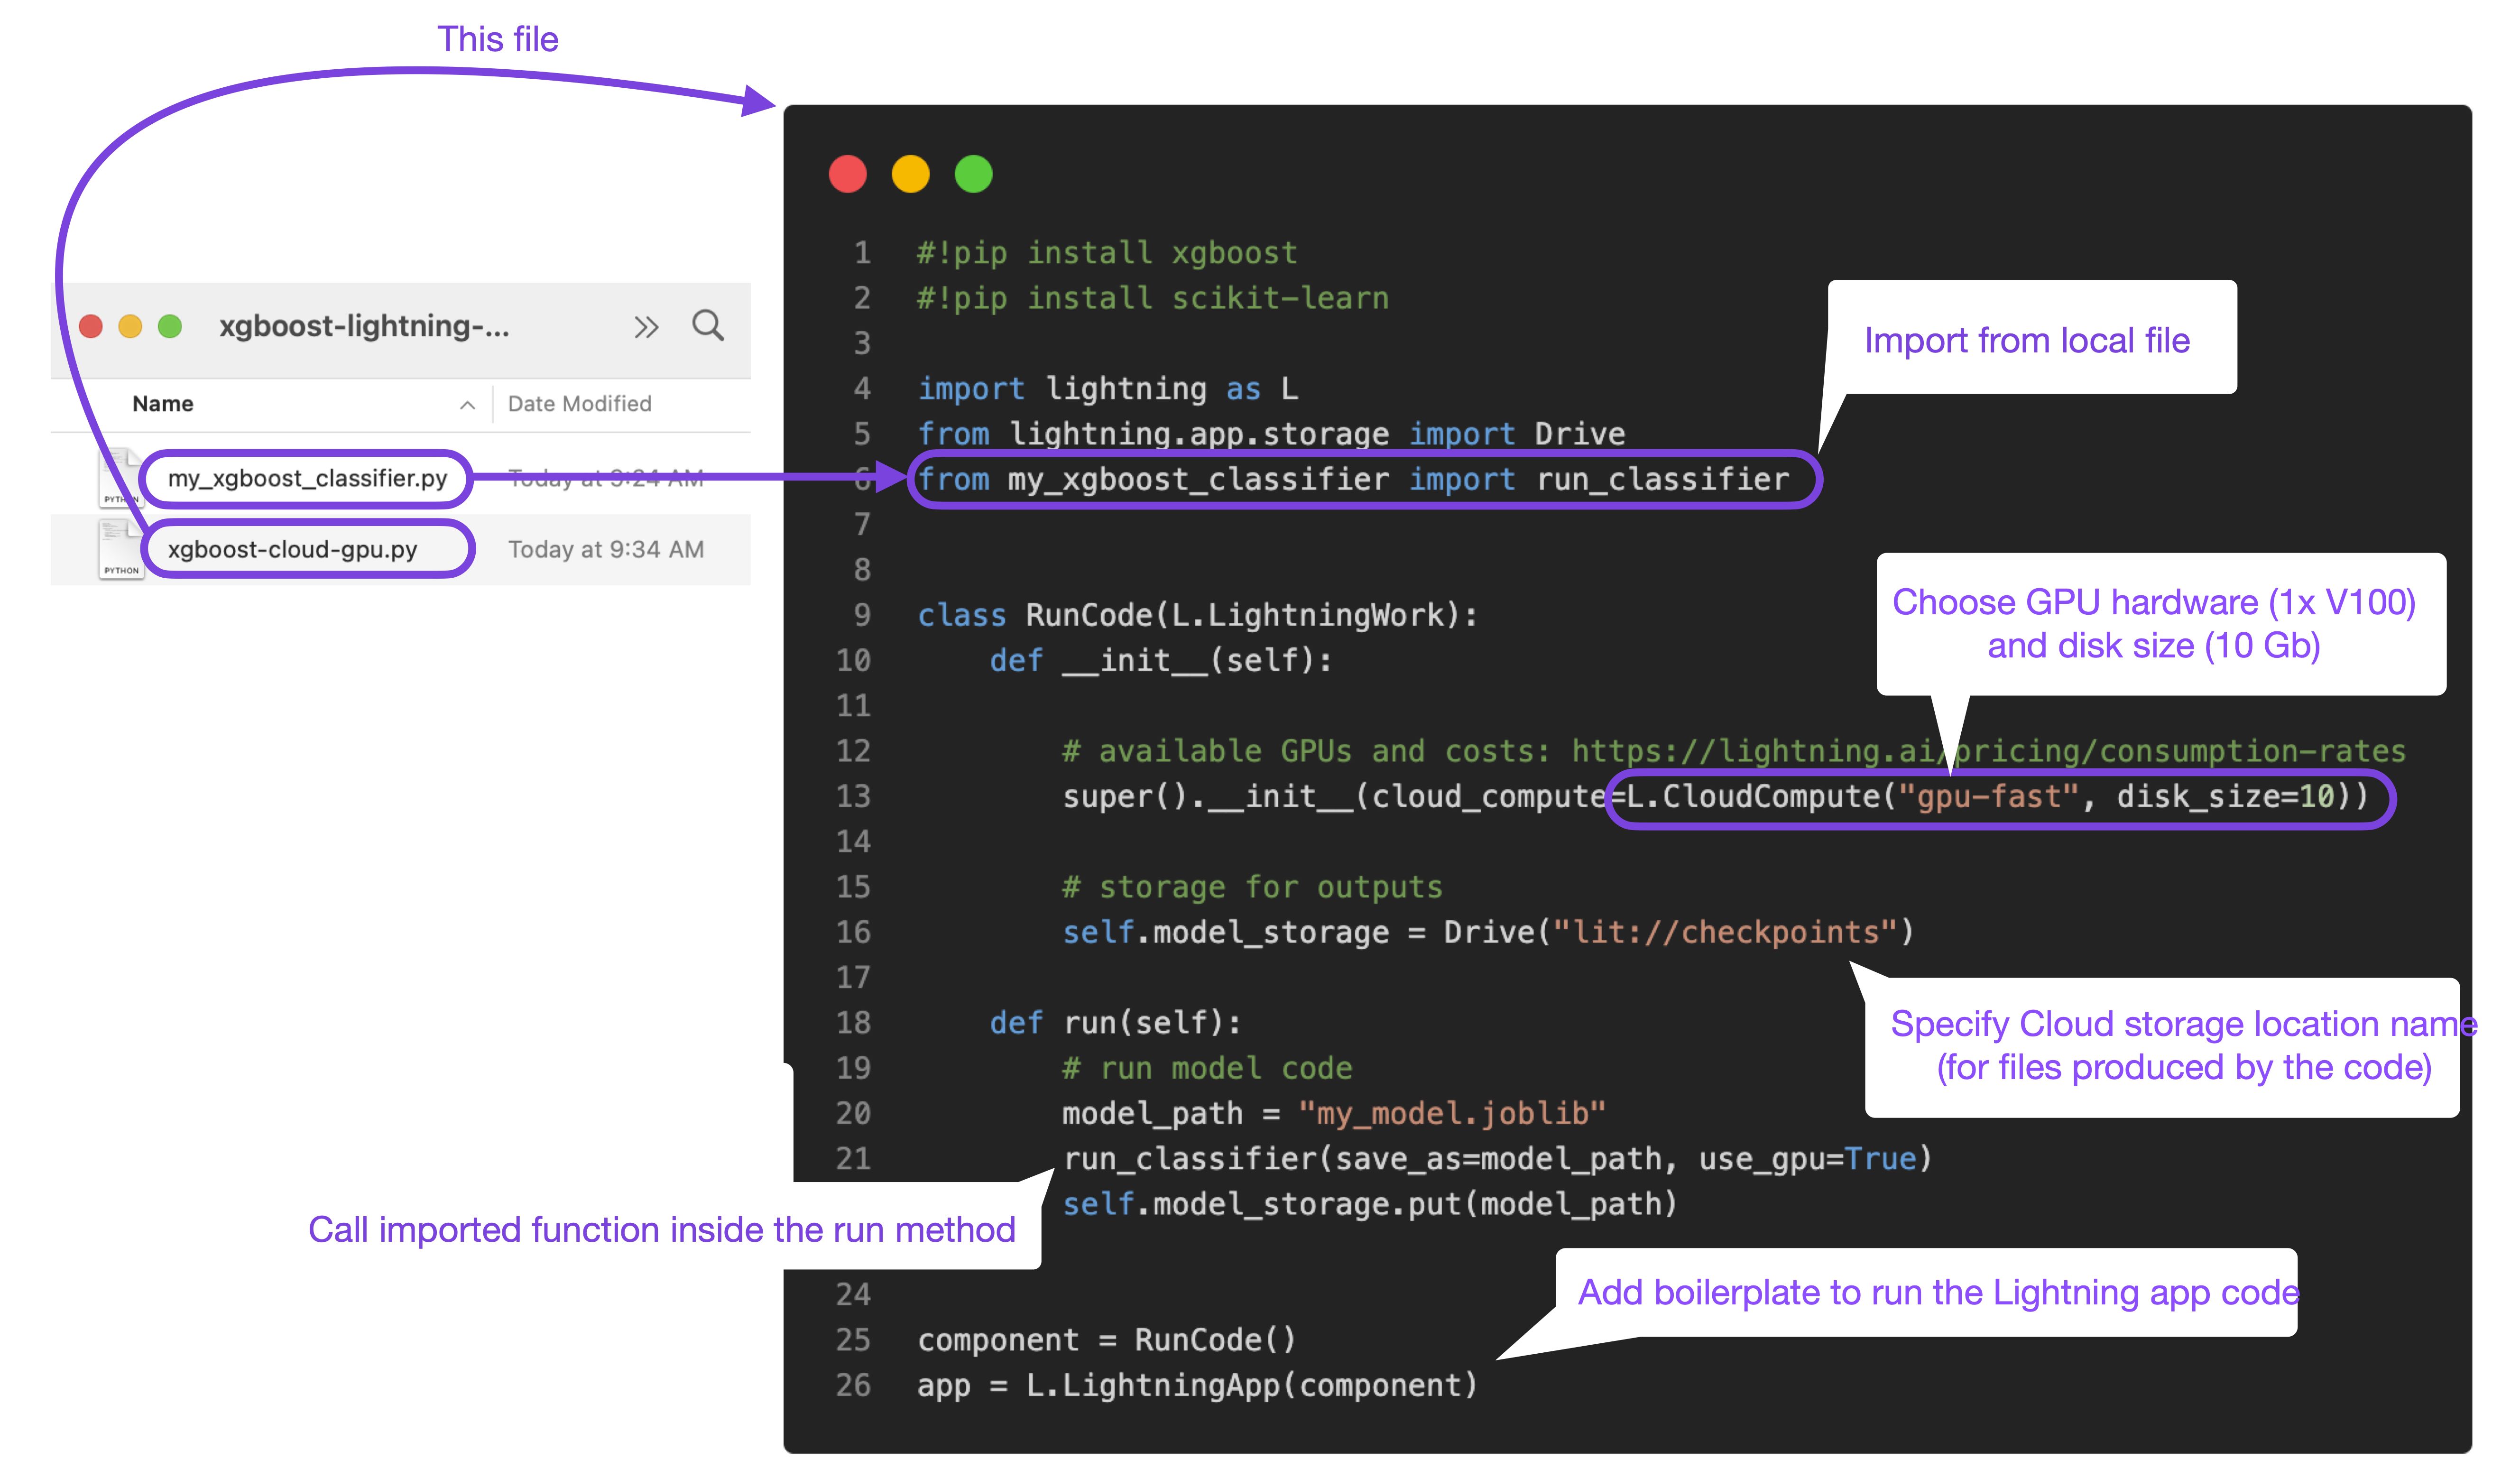Click the '#!pip install scikit-learn' comment on line 2

pos(1153,298)
